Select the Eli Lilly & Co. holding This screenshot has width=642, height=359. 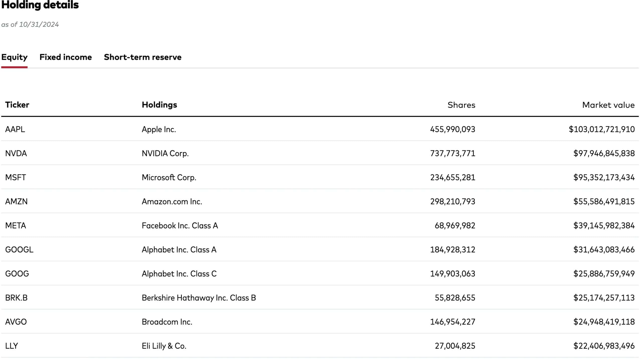(x=164, y=346)
